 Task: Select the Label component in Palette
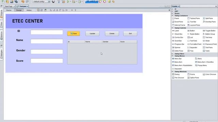pos(175,31)
